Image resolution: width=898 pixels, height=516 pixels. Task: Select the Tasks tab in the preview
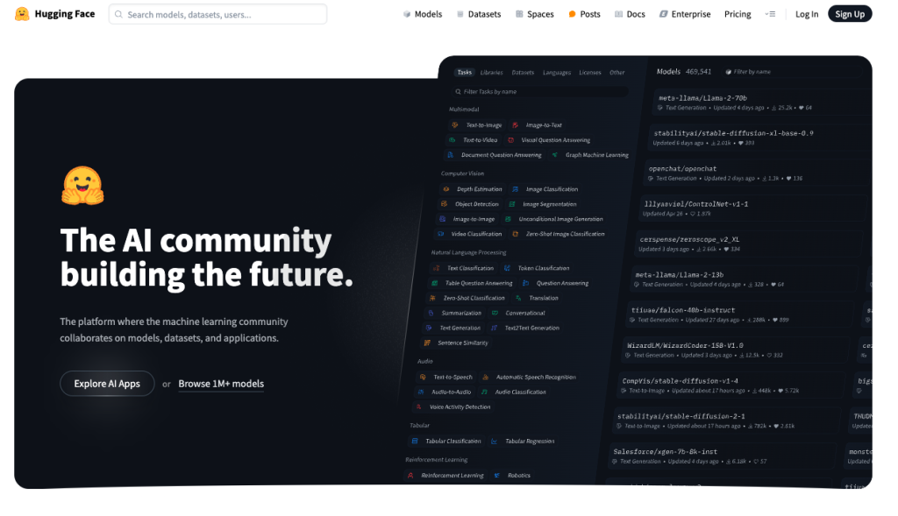pyautogui.click(x=465, y=72)
